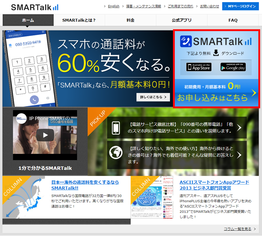This screenshot has height=236, width=262.
Task: Click the SMARTalk logo in the header
Action: (35, 7)
